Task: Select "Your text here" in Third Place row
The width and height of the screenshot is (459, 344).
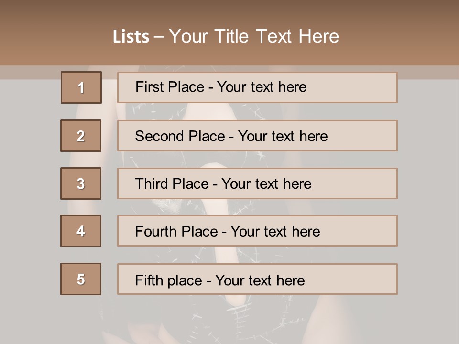Action: click(267, 184)
